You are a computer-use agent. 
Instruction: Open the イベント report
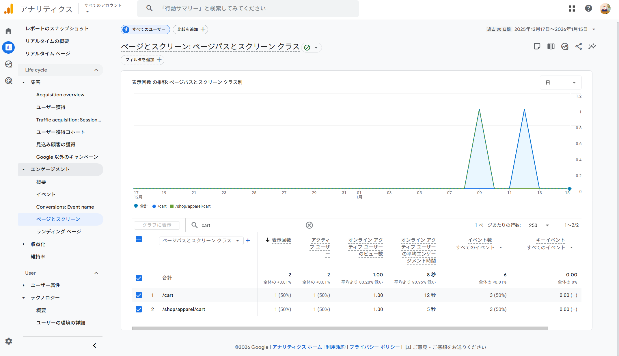click(x=46, y=194)
